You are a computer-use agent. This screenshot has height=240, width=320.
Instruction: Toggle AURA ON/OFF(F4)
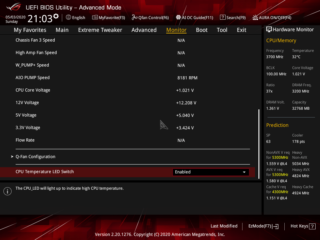click(272, 17)
